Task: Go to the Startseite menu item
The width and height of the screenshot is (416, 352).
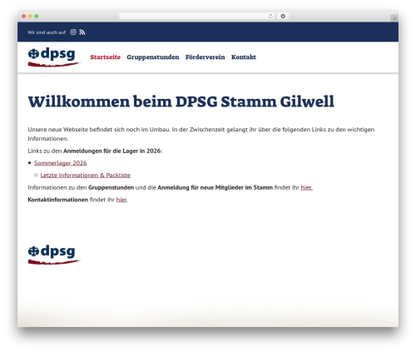Action: [x=106, y=57]
